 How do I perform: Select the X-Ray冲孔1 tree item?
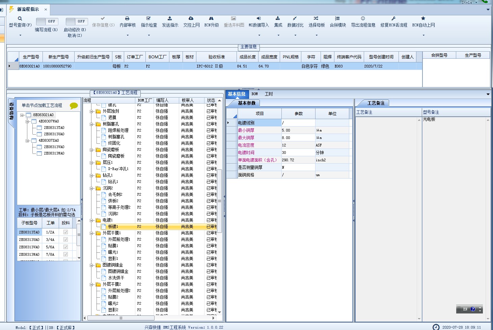(x=118, y=169)
